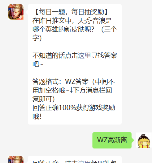Click the 寻找答案 text after link

[x=104, y=56]
